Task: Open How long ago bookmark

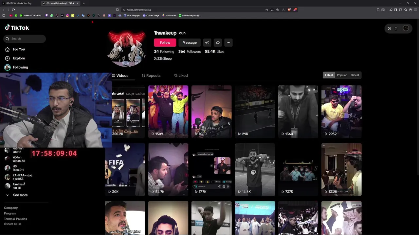Action: tap(132, 15)
